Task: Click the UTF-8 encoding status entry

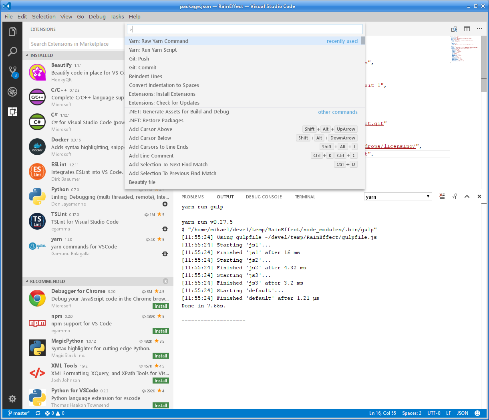Action: coord(434,413)
